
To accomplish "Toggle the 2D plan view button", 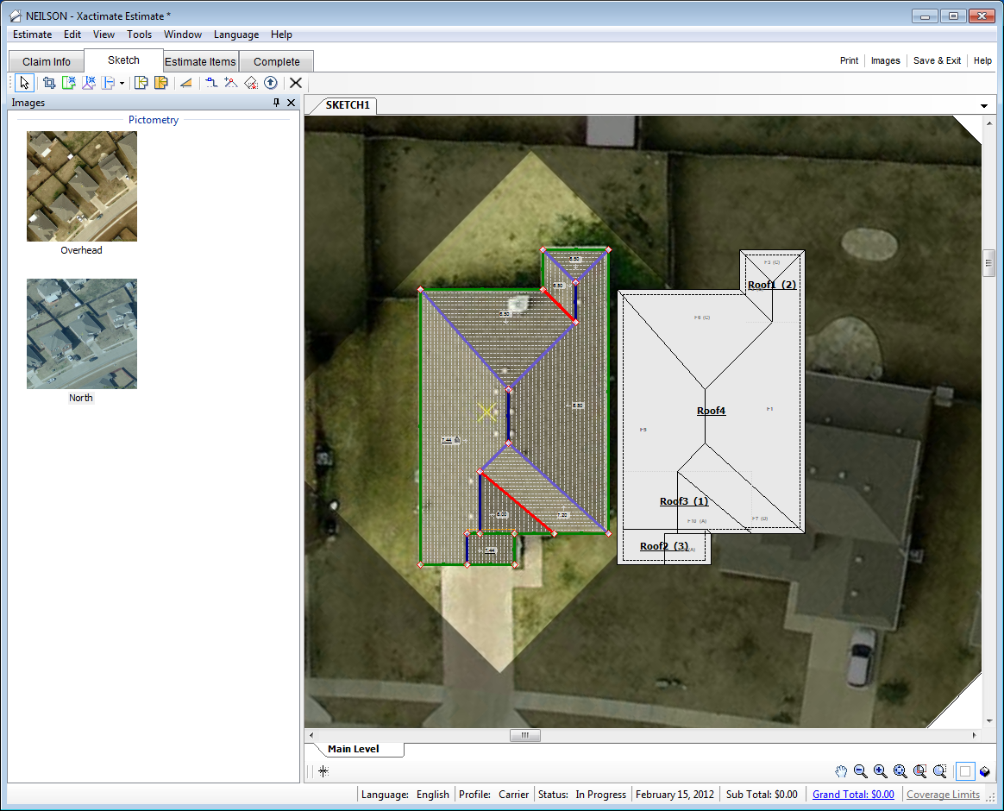I will click(965, 771).
